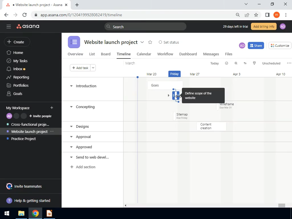
Task: Click Add section
Action: (x=83, y=167)
